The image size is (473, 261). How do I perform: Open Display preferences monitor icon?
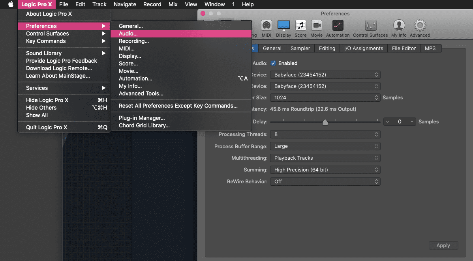tap(283, 29)
